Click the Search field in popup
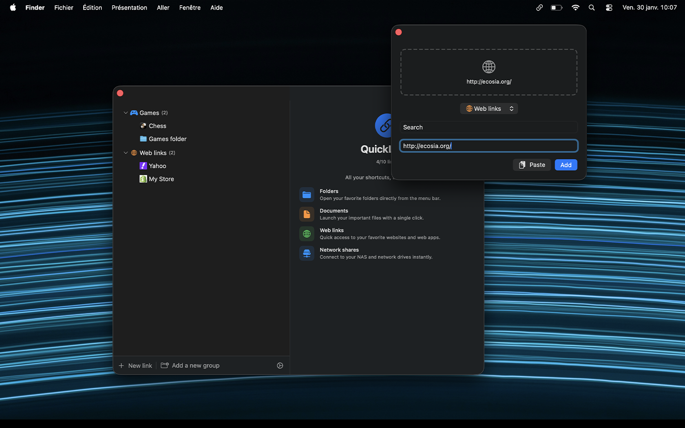685x428 pixels. pos(489,127)
